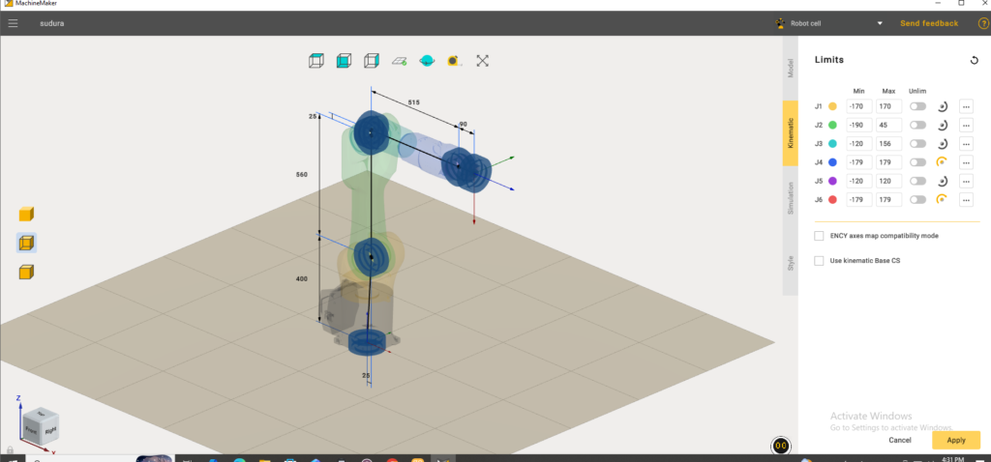The height and width of the screenshot is (462, 991).
Task: Open the J6 more options button
Action: click(x=966, y=199)
